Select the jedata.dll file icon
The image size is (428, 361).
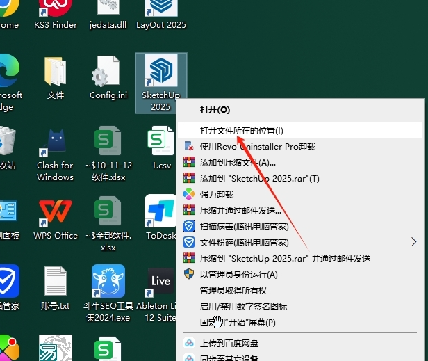[108, 15]
